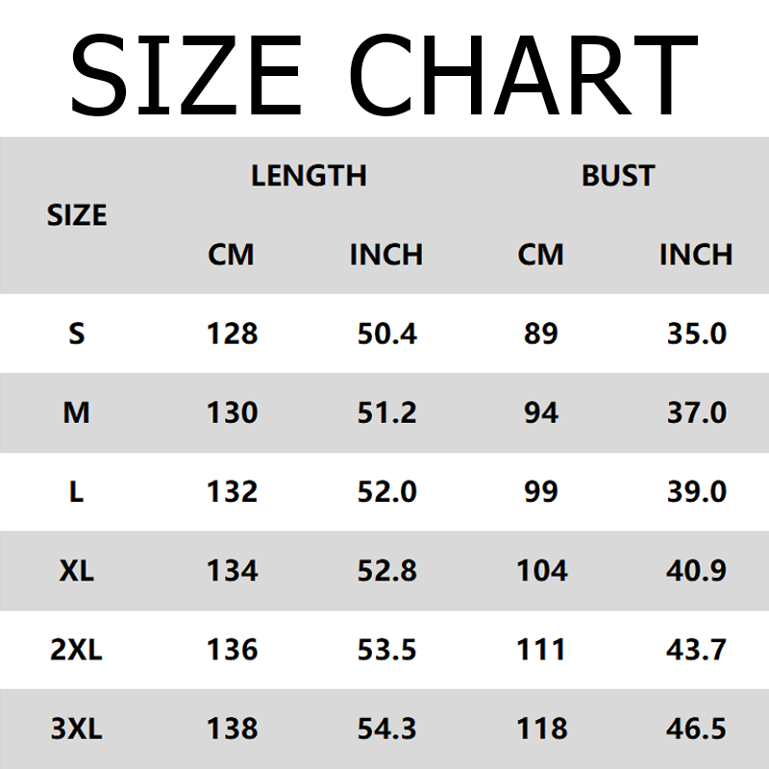Select the 99 bust CM value

pos(541,491)
